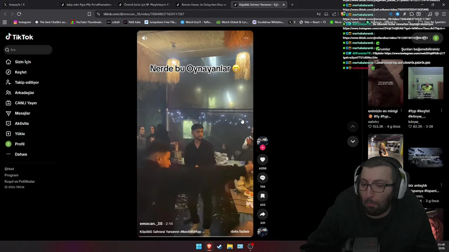
Task: Open CANLI Yayın page
Action: 26,103
